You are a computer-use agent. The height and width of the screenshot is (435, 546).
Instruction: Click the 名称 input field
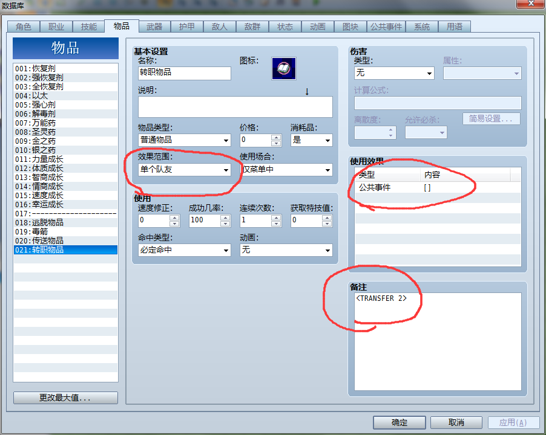[185, 73]
